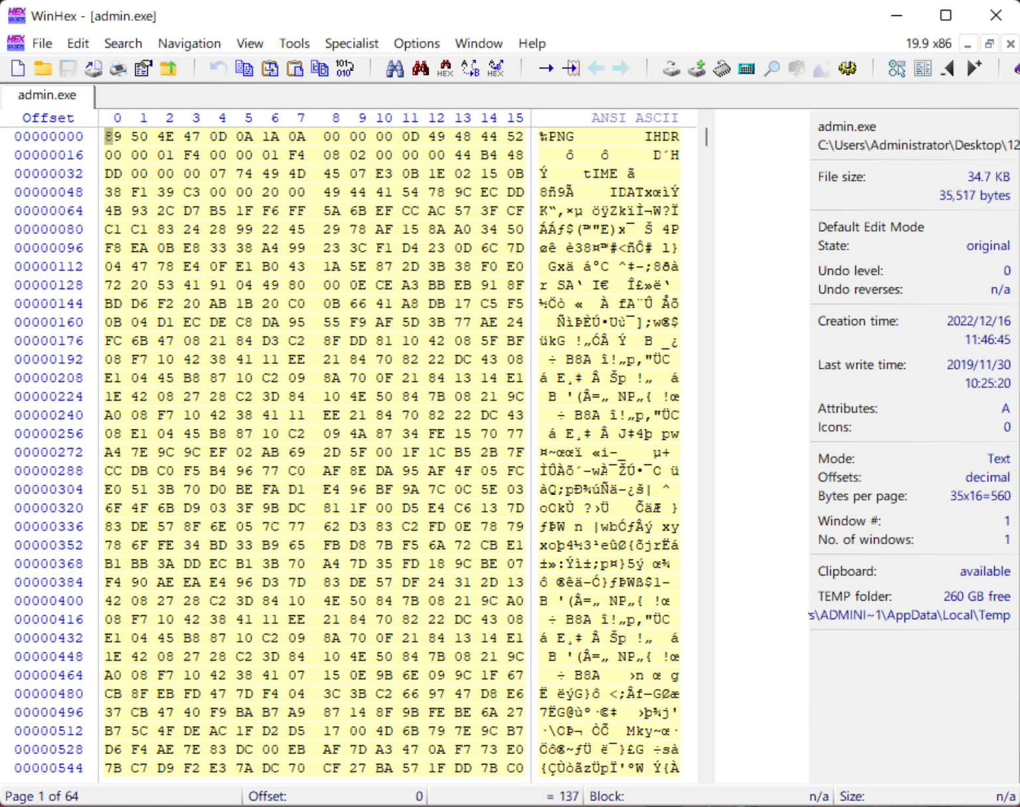Image resolution: width=1020 pixels, height=807 pixels.
Task: Open file Properties checklist icon
Action: pos(143,68)
